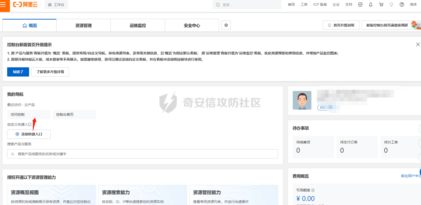Focus the product and service search field
The width and height of the screenshot is (421, 205).
pos(142,154)
